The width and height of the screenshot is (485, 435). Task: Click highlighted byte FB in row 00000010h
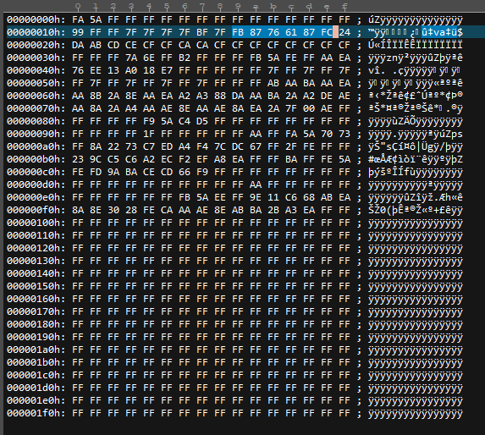click(x=238, y=32)
